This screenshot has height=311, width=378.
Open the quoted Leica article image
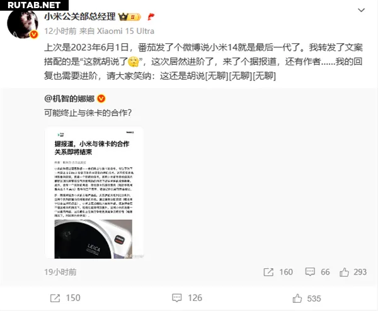click(x=94, y=193)
